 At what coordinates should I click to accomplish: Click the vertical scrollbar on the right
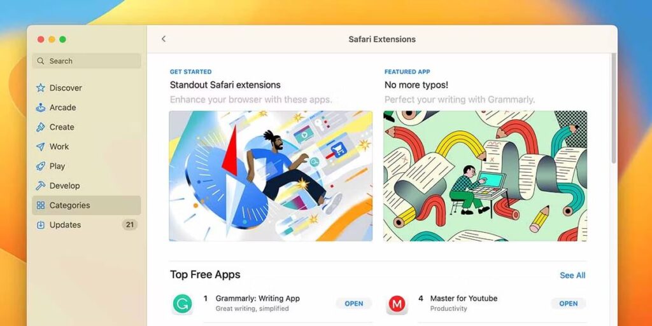point(613,109)
